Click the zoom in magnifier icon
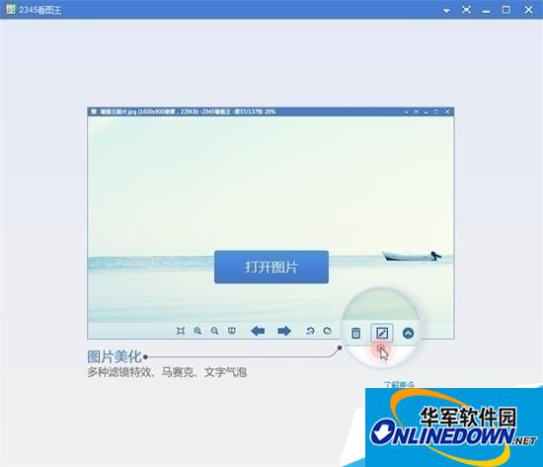Screen dimensions: 543x467 pyautogui.click(x=197, y=331)
